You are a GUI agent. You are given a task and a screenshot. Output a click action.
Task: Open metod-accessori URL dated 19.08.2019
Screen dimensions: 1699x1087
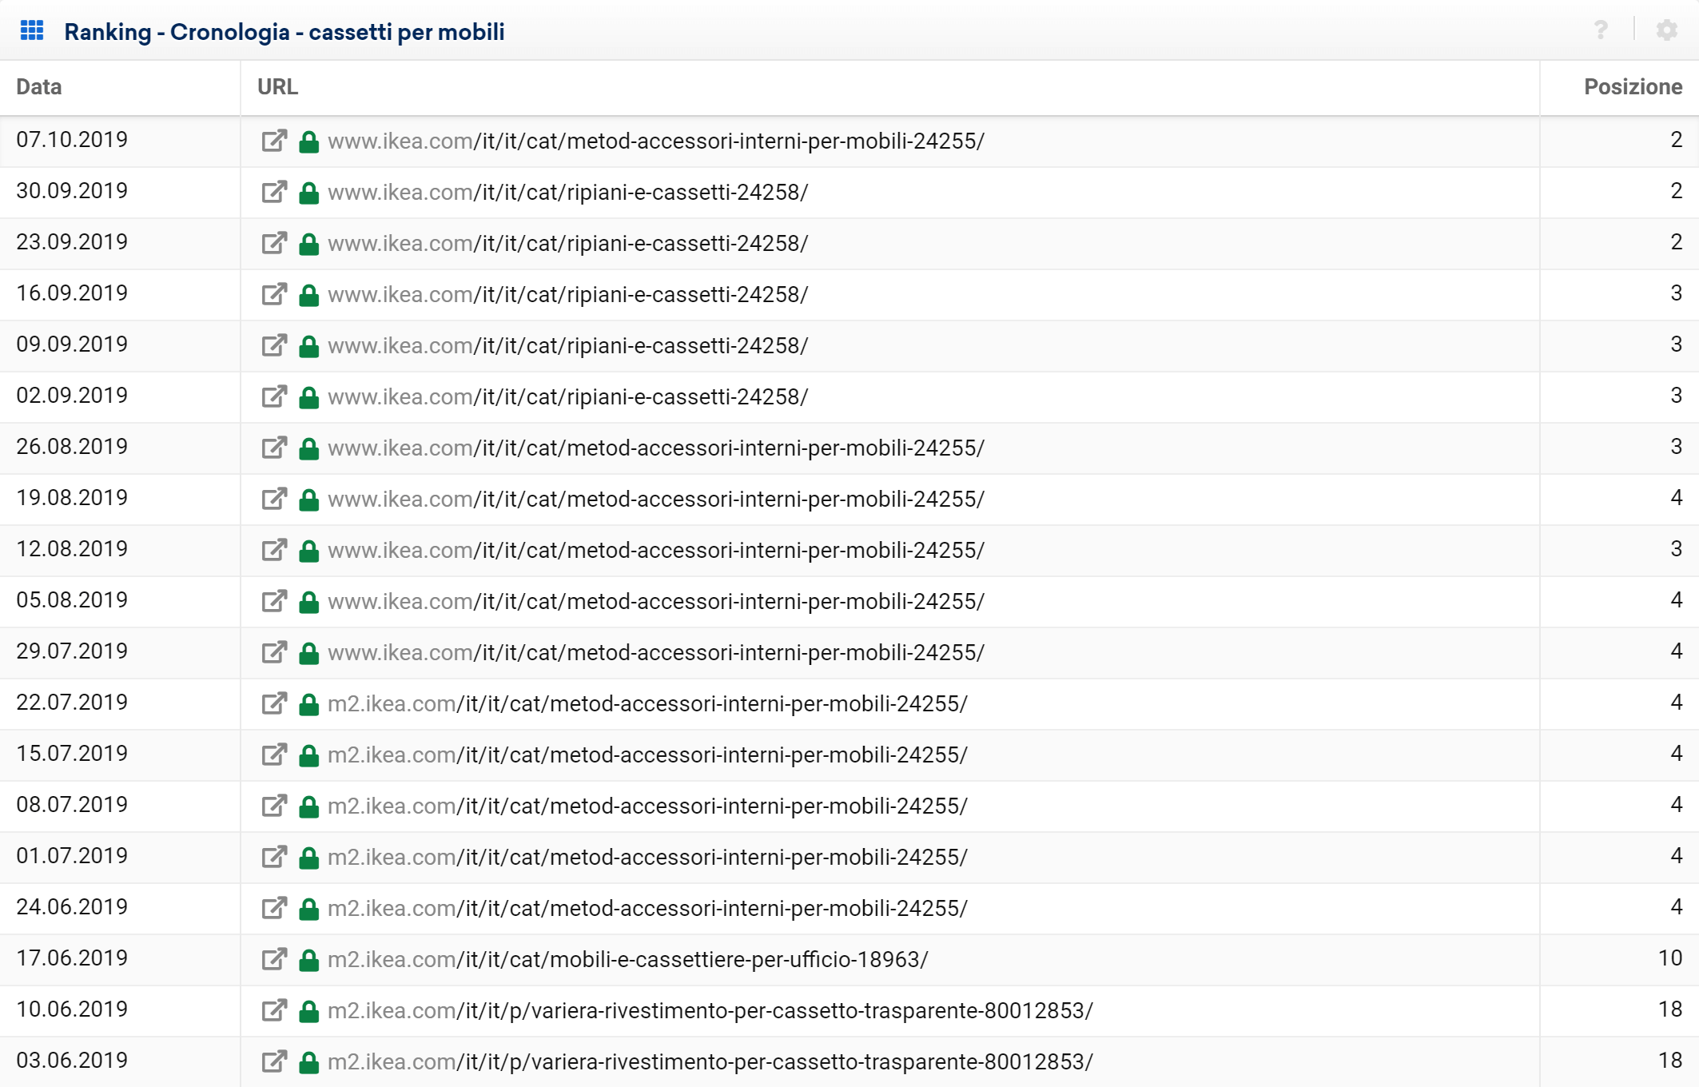(655, 500)
